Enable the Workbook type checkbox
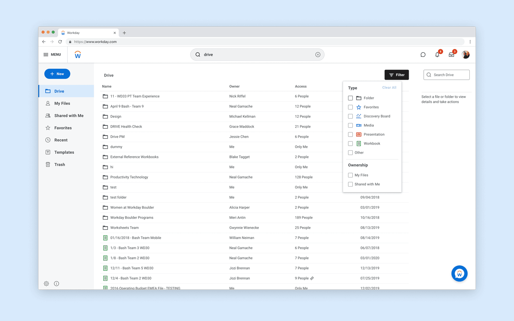 coord(350,143)
